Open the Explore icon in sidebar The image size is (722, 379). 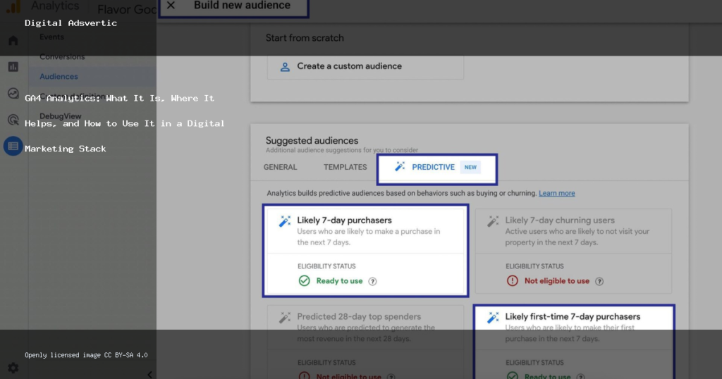click(13, 94)
